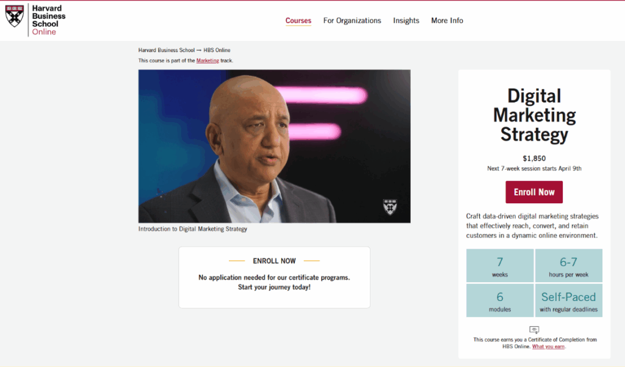Open the For Organizations menu

[x=352, y=20]
